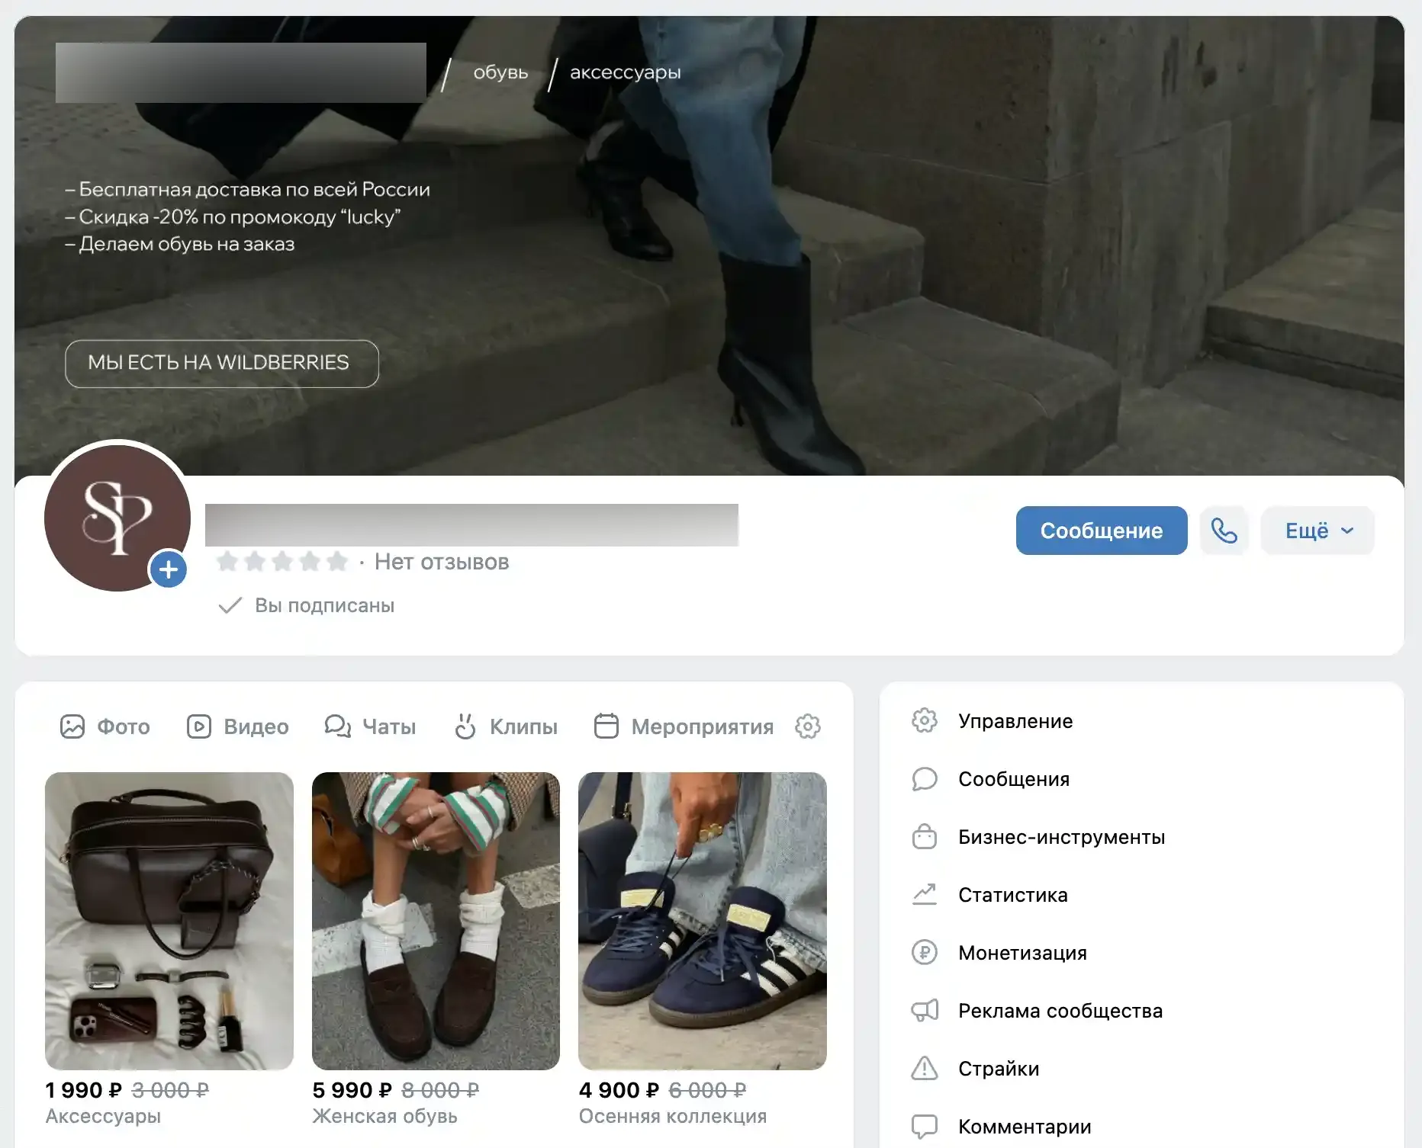The image size is (1422, 1148).
Task: Click МЫ ЕСТЬ НА WILDBERRIES banner button
Action: pos(222,364)
